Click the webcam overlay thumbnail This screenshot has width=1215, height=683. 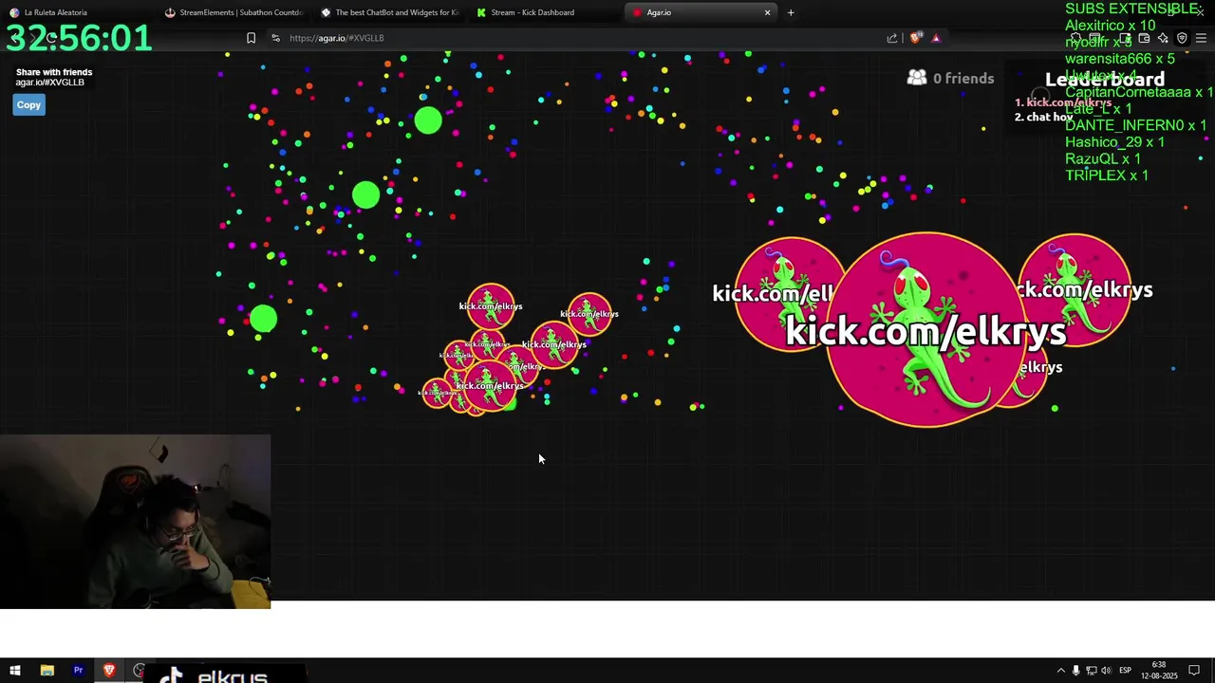pos(135,522)
